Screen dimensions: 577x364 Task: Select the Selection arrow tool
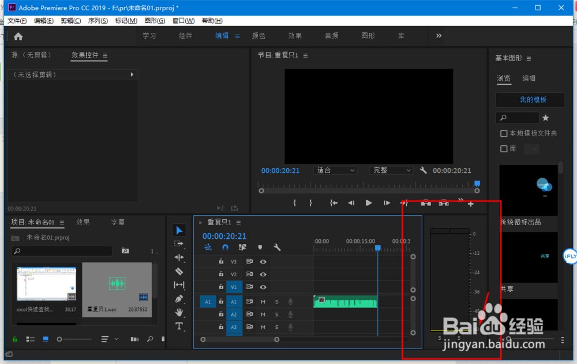[179, 230]
